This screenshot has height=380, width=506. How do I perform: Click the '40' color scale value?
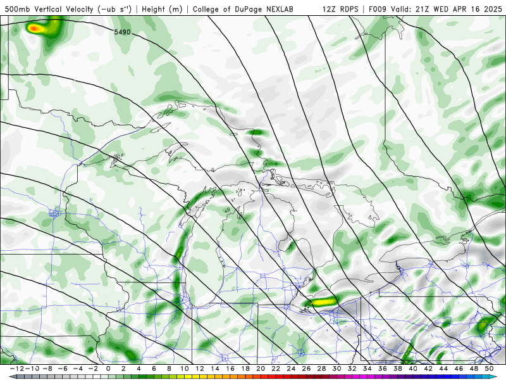tap(413, 369)
